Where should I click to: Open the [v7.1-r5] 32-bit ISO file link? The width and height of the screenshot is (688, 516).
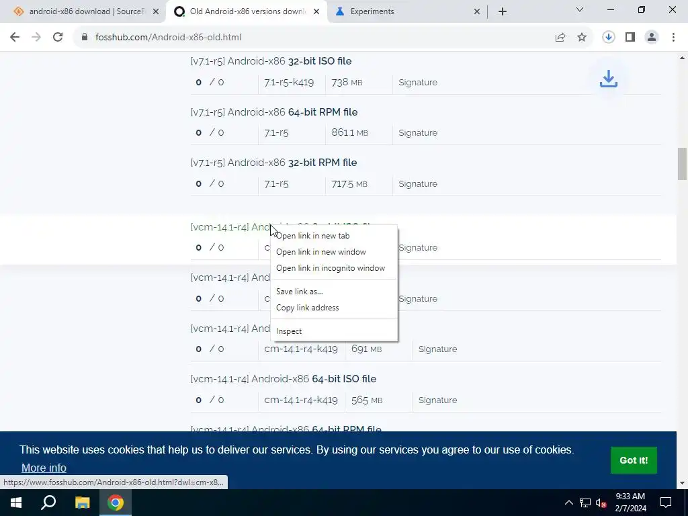[x=271, y=61]
